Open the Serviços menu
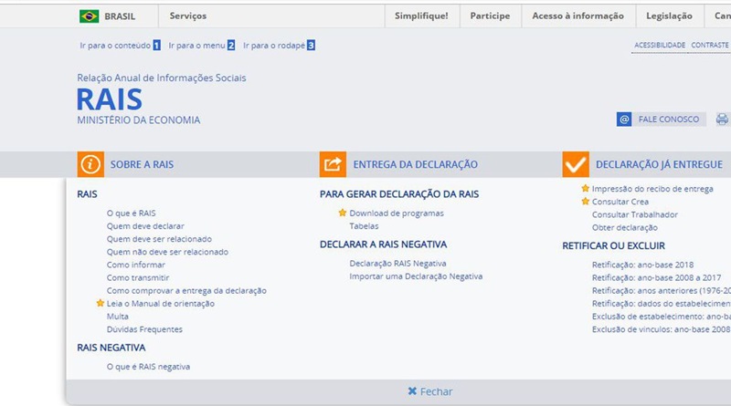This screenshot has height=406, width=731. pyautogui.click(x=188, y=16)
